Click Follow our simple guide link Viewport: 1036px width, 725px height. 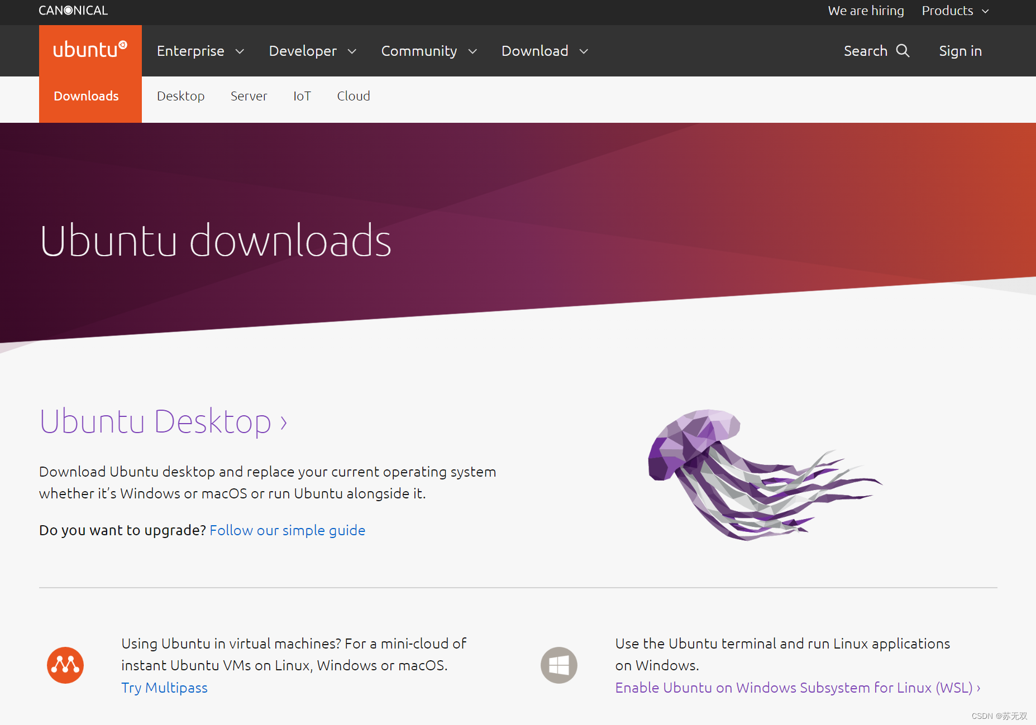click(288, 530)
